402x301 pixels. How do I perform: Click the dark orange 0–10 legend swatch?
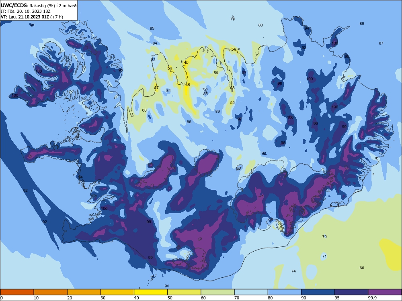(17, 292)
